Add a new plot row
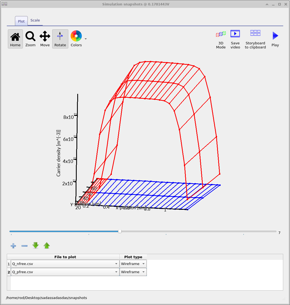Image resolution: width=290 pixels, height=305 pixels. click(x=13, y=246)
